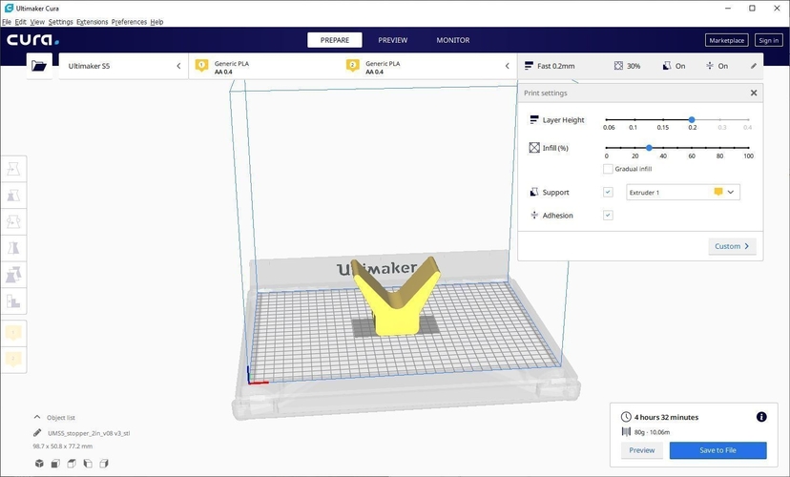Switch to front view camera icon
Viewport: 790px width, 477px height.
pyautogui.click(x=55, y=464)
